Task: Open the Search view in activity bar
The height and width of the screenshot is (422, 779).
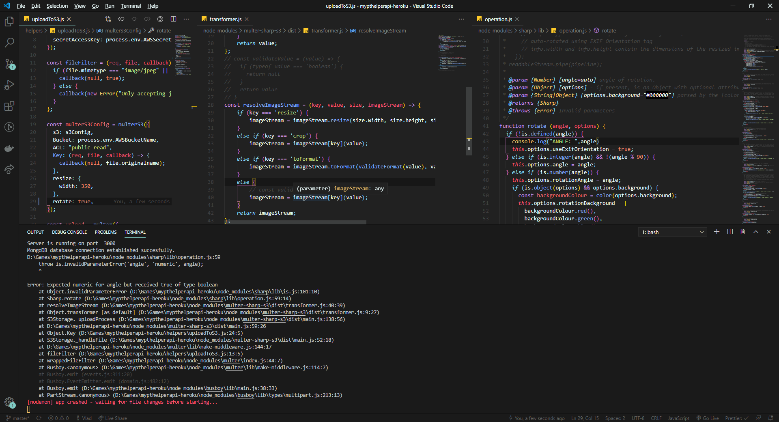Action: point(9,42)
